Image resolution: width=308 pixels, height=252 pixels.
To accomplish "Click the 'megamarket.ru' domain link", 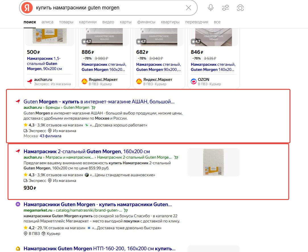I will 38,210.
